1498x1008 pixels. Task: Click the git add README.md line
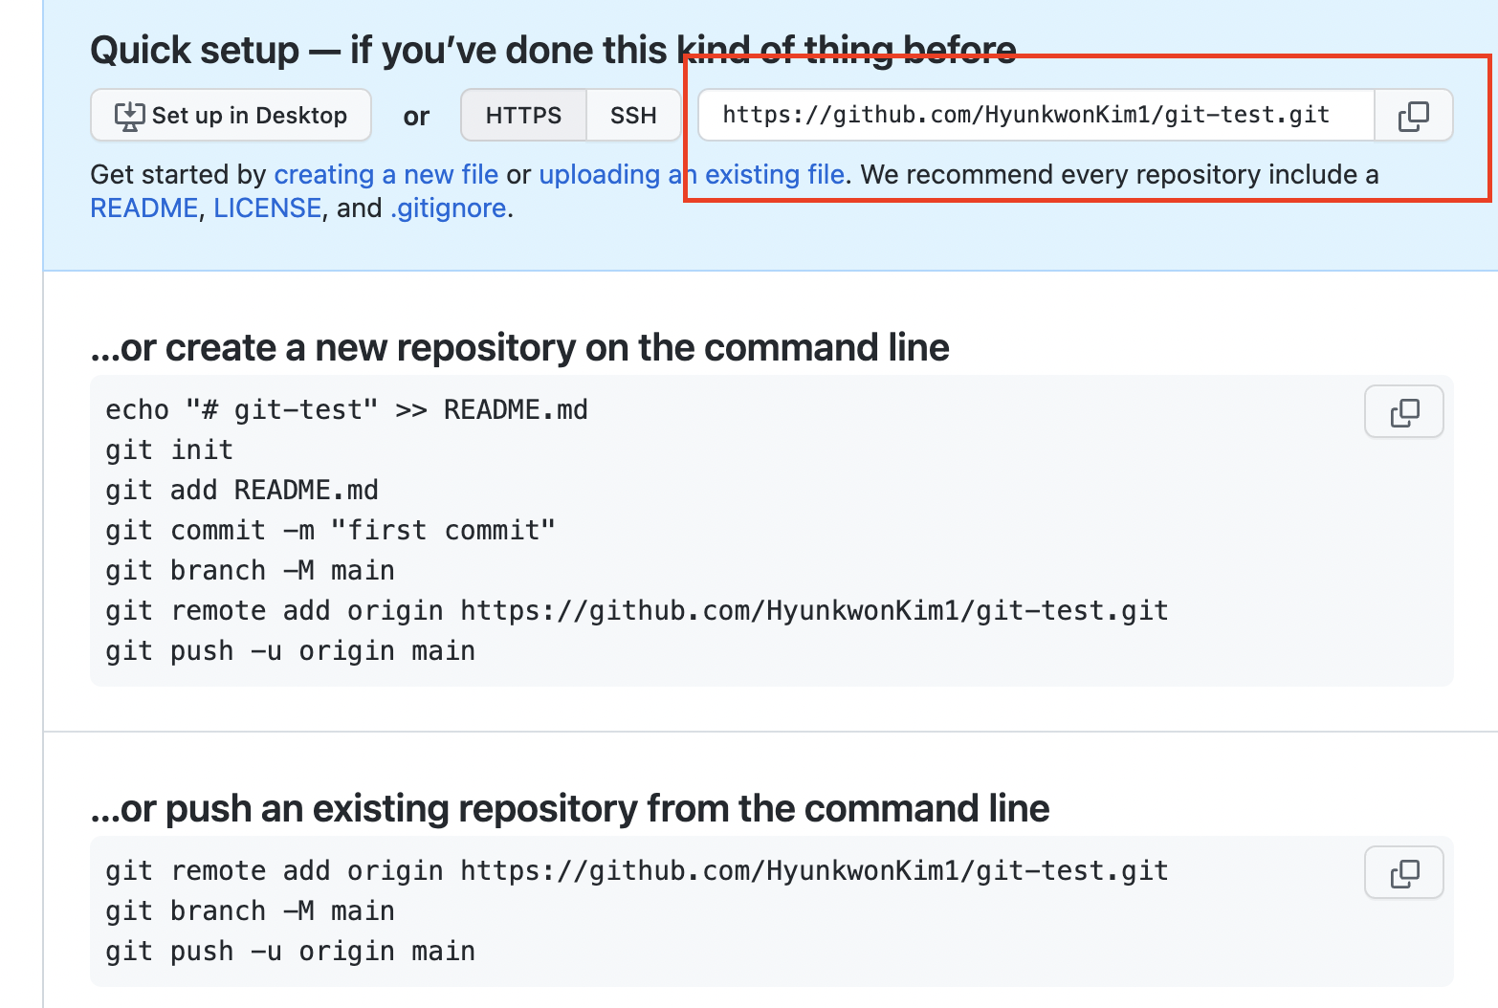pyautogui.click(x=242, y=490)
